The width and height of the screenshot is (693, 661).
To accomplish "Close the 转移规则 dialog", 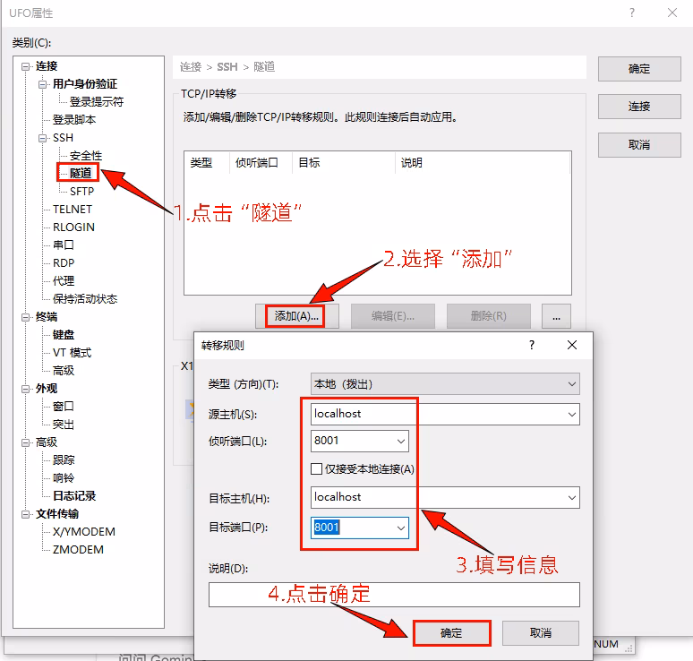I will [572, 346].
